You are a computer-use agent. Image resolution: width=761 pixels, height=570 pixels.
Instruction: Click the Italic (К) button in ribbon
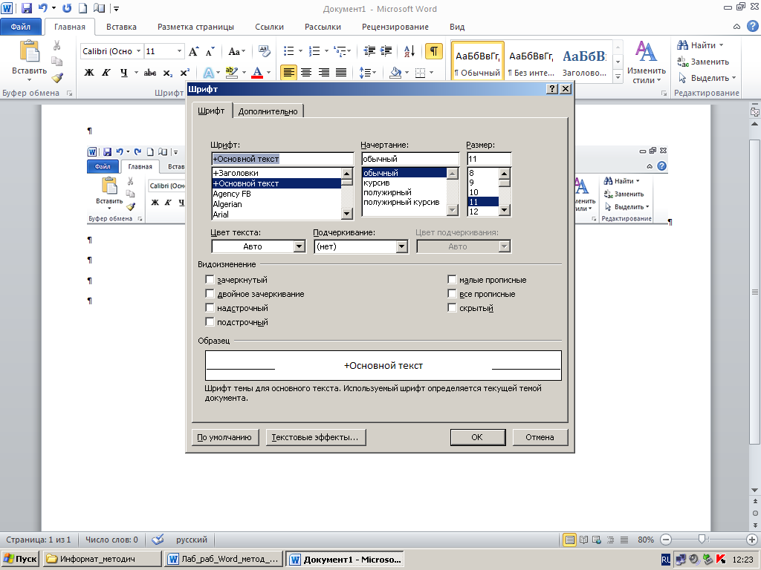(106, 73)
